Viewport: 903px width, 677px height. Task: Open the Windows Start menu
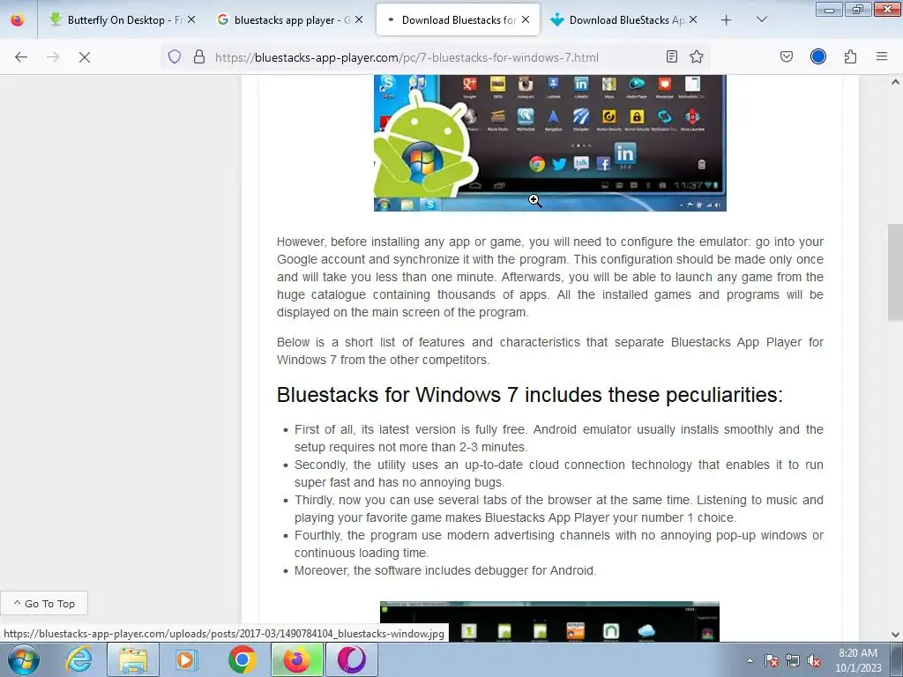24,659
